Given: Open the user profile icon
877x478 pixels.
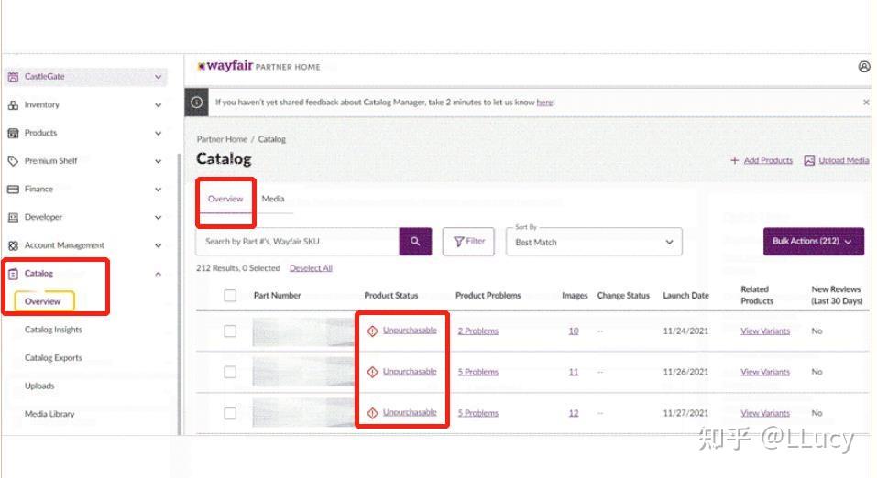Looking at the screenshot, I should coord(863,67).
